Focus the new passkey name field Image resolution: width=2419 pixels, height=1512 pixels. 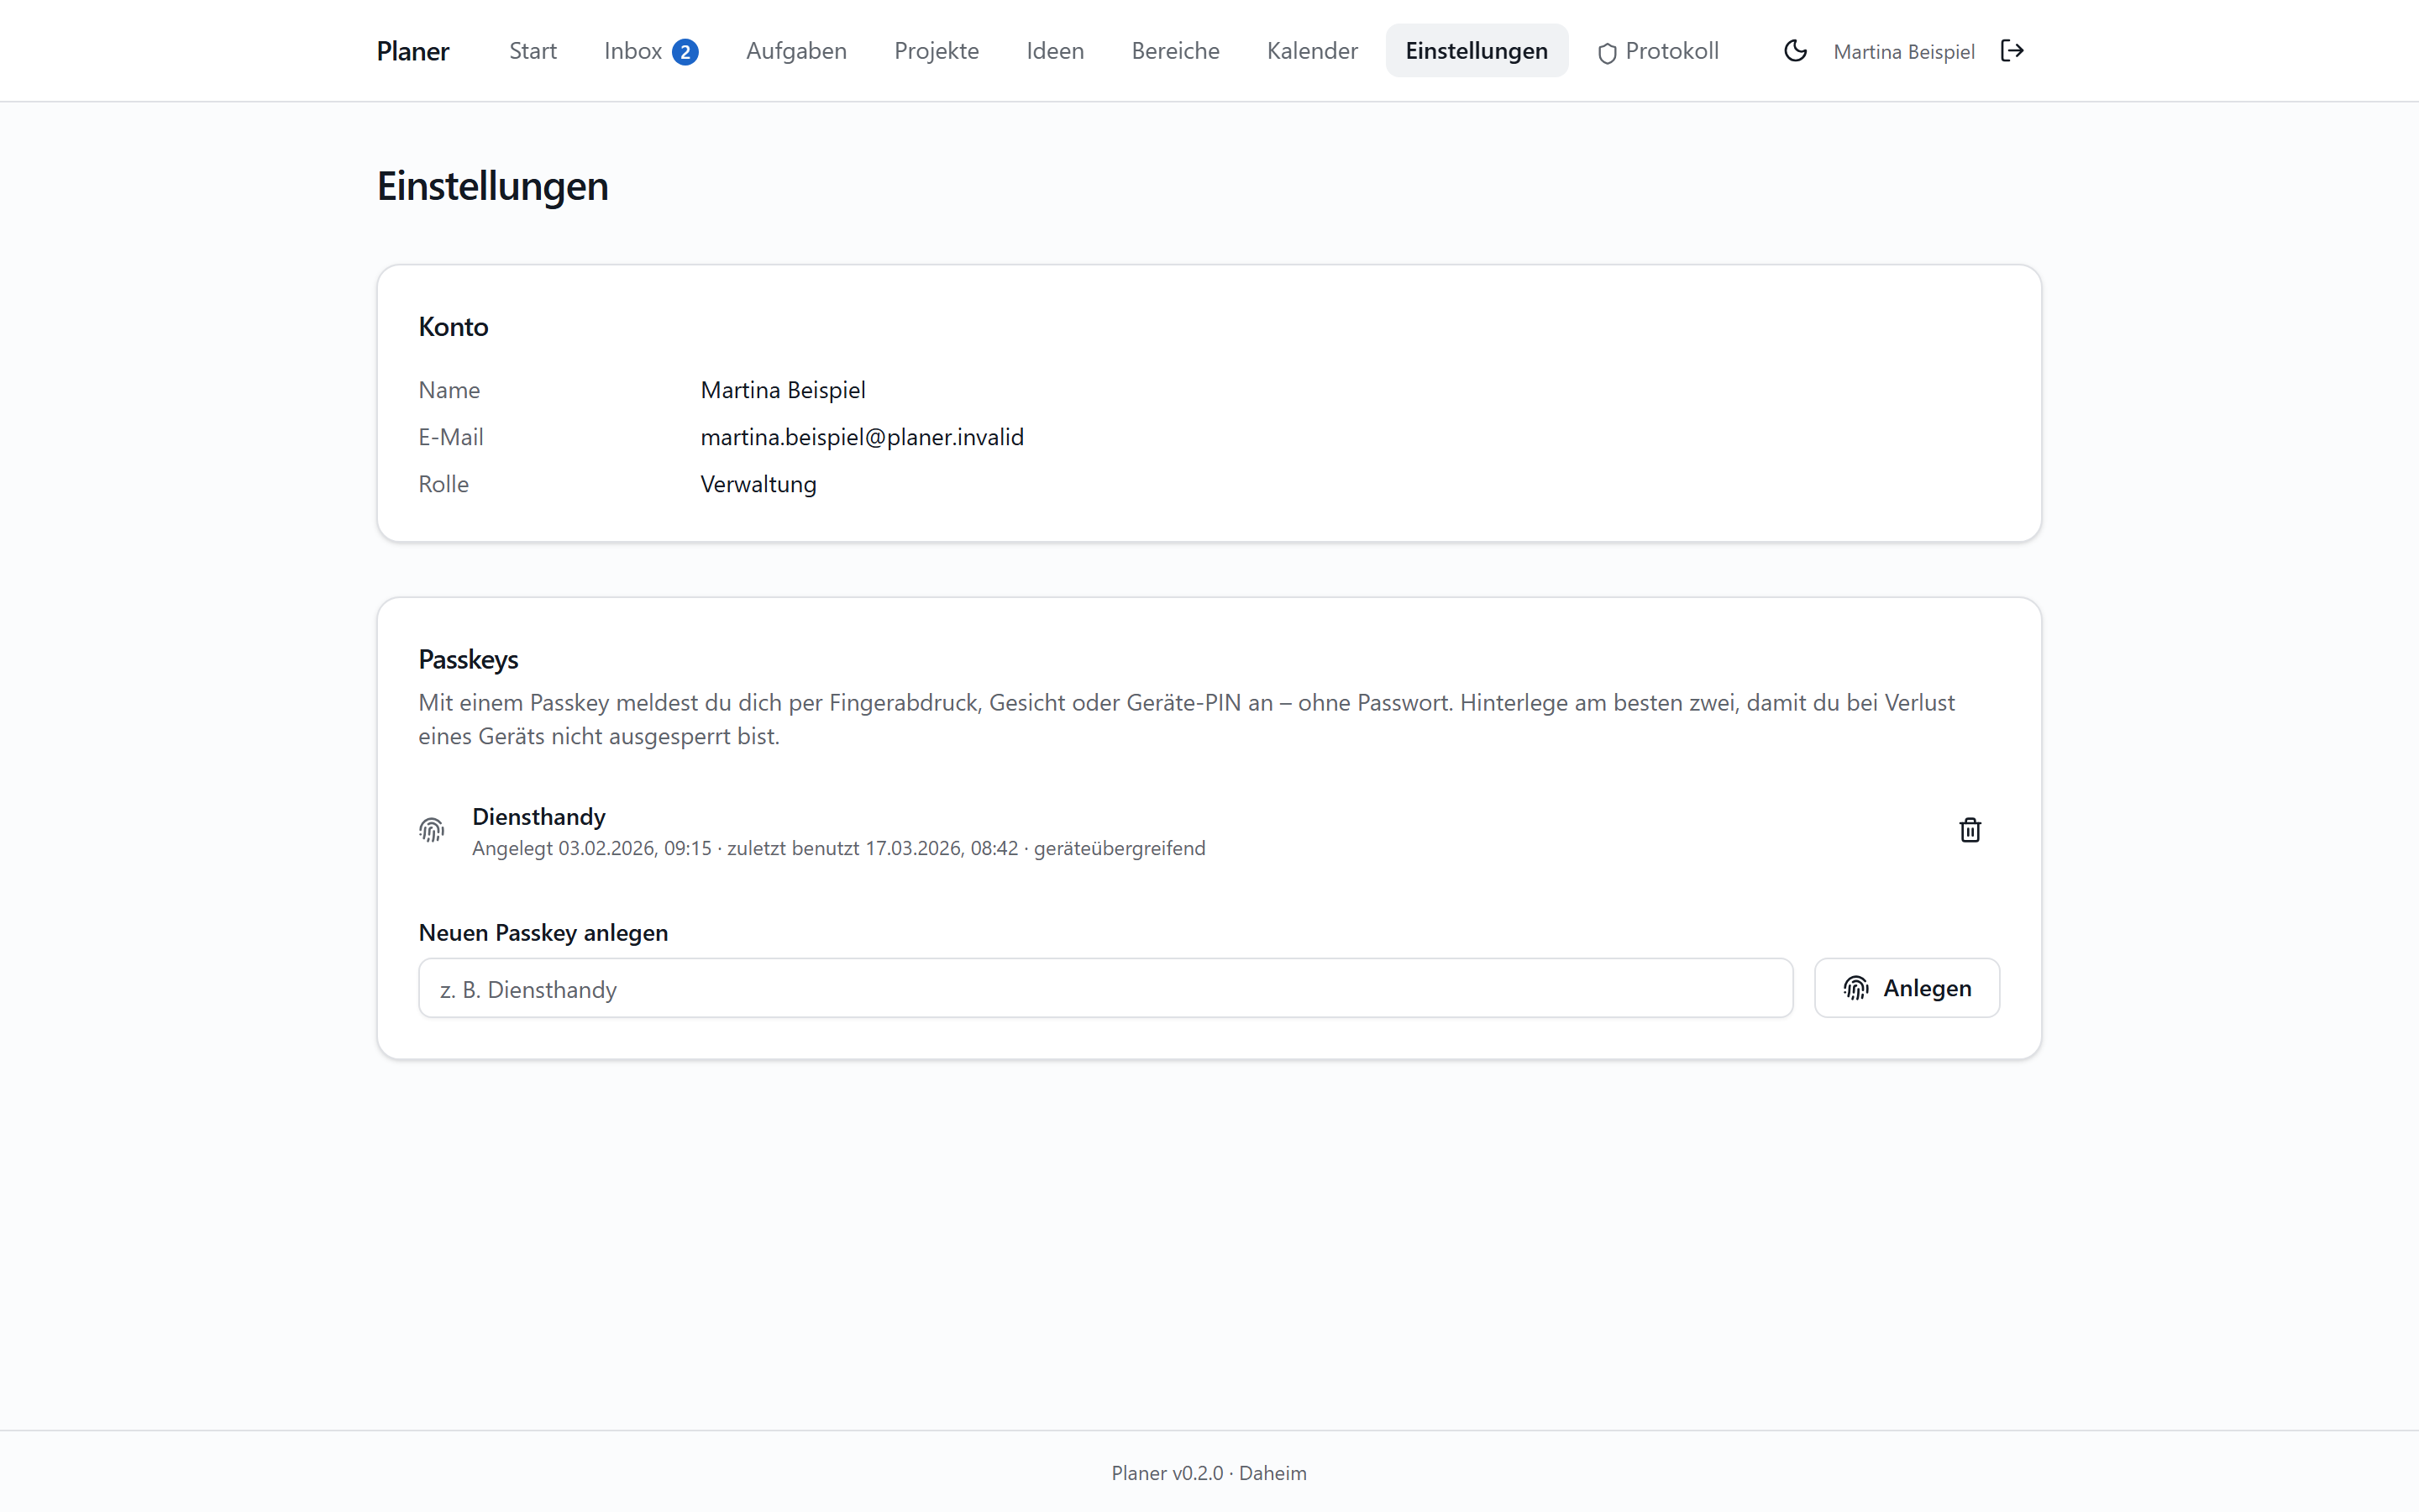pyautogui.click(x=1105, y=988)
